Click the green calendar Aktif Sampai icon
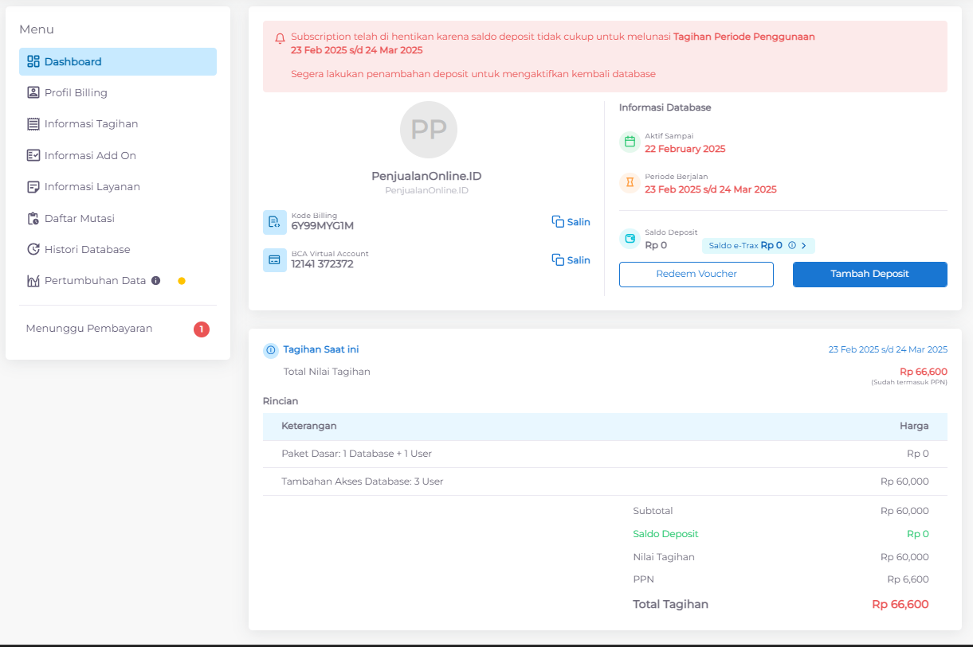 coord(630,142)
